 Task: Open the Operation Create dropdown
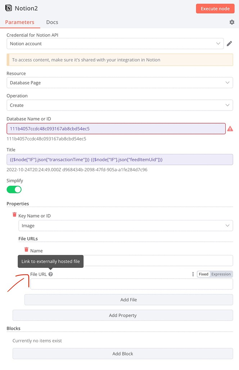click(120, 105)
